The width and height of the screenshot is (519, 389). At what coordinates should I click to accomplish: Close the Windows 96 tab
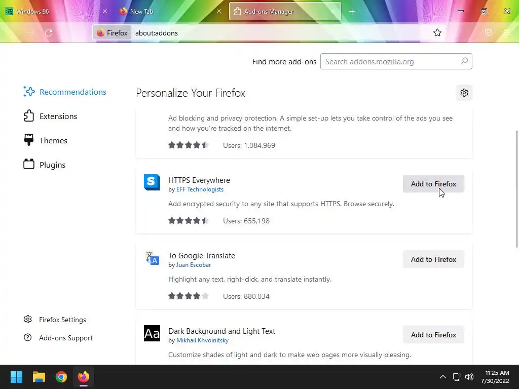[x=104, y=11]
